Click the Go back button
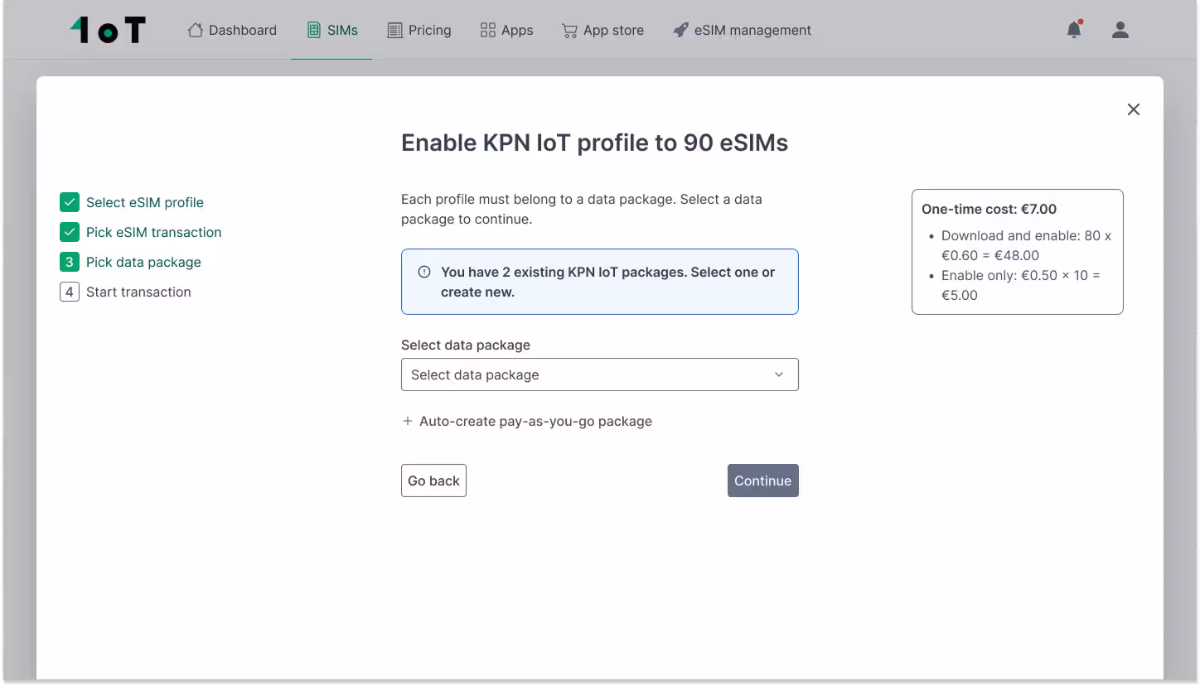Screen dimensions: 1200x686 [x=433, y=481]
